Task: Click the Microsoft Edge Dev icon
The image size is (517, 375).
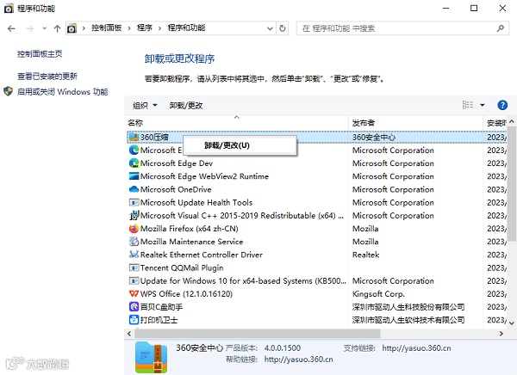Action: tap(134, 163)
